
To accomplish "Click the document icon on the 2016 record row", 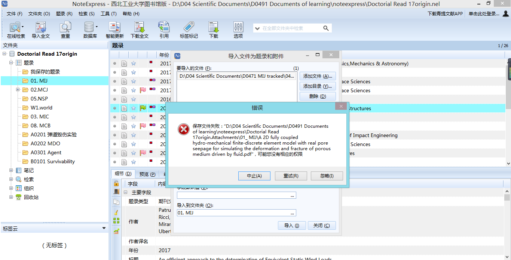I will pos(124,99).
